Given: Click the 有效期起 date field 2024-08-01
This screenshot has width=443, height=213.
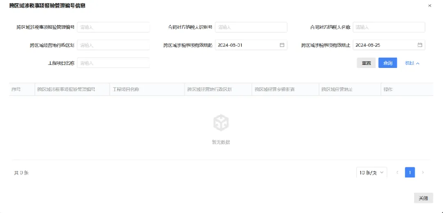Looking at the screenshot, I should coord(246,45).
